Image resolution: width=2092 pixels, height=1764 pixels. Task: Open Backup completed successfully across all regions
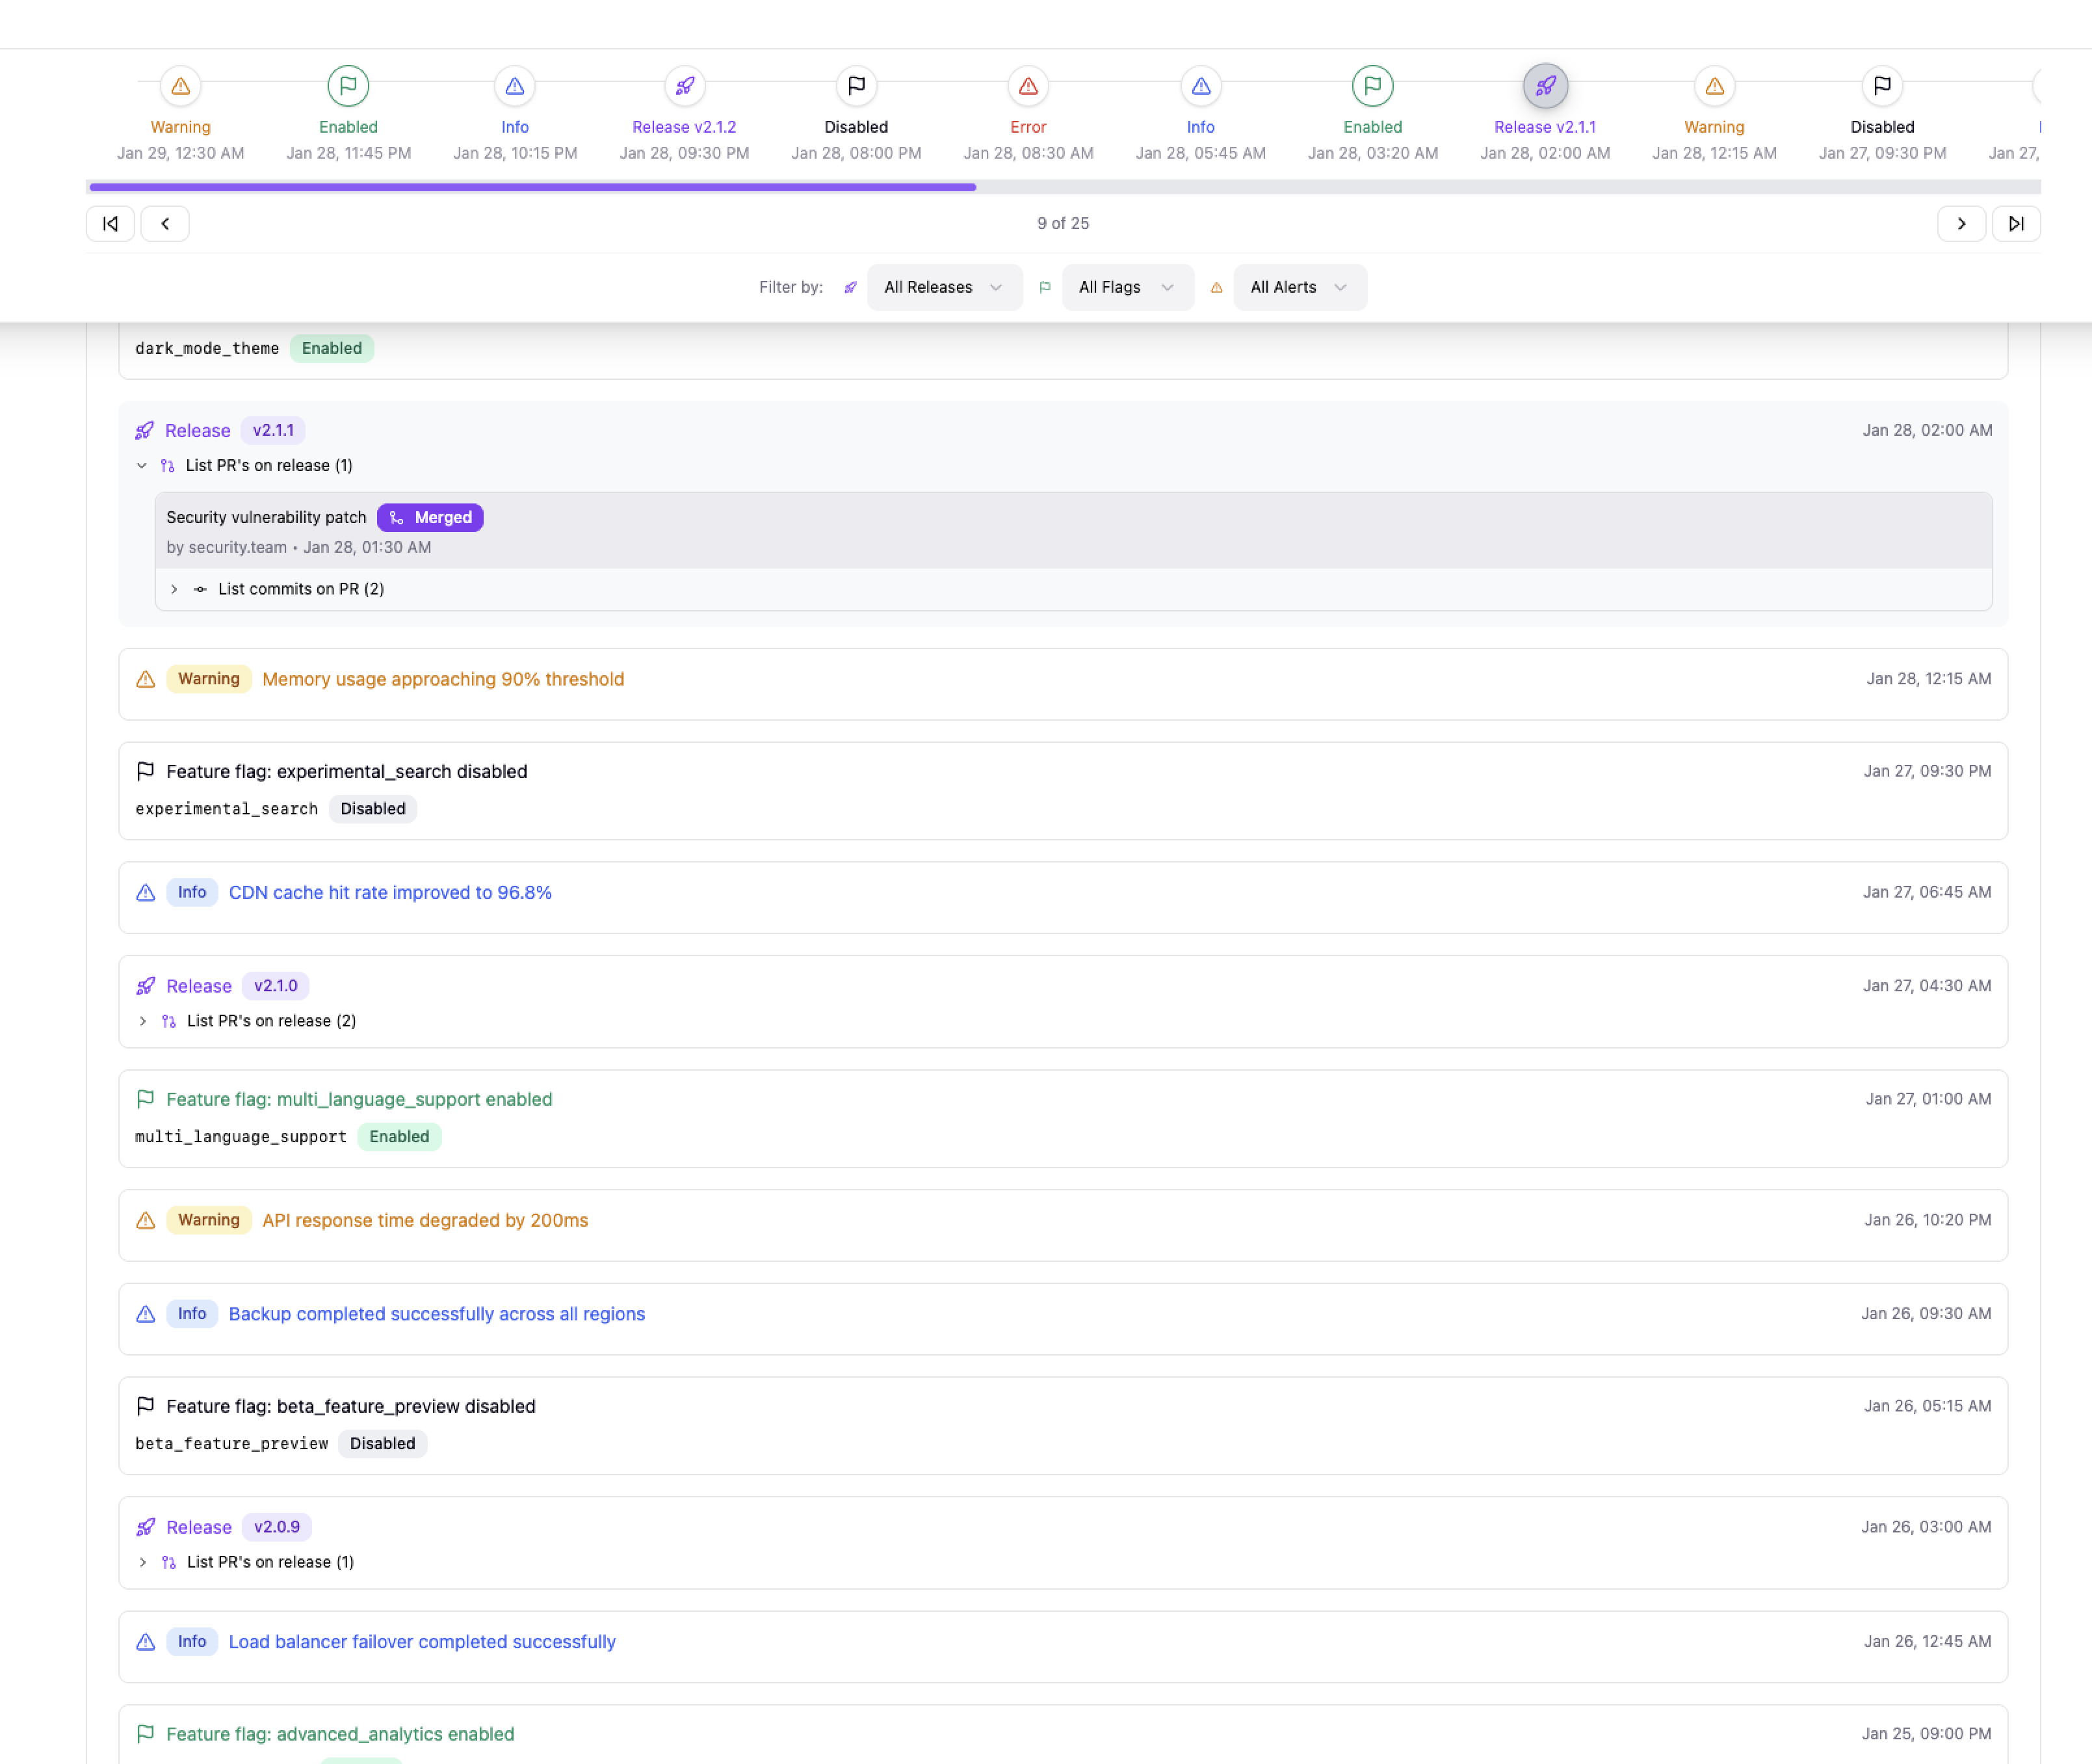(x=437, y=1314)
